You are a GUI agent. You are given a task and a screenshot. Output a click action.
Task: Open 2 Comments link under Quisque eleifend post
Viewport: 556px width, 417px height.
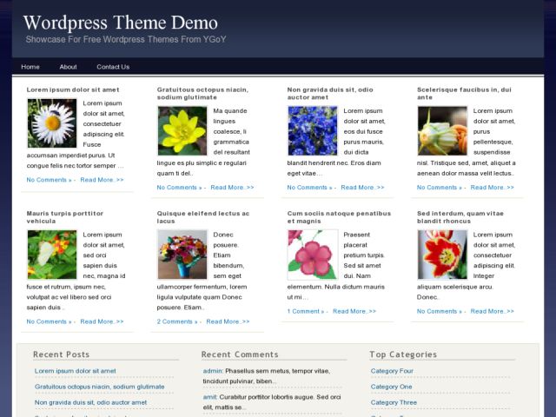[x=177, y=321]
